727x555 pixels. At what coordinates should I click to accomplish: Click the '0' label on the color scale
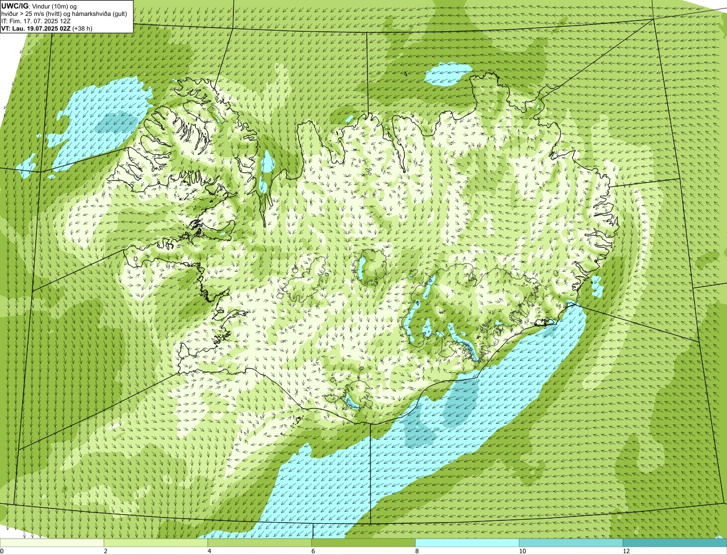(2, 551)
